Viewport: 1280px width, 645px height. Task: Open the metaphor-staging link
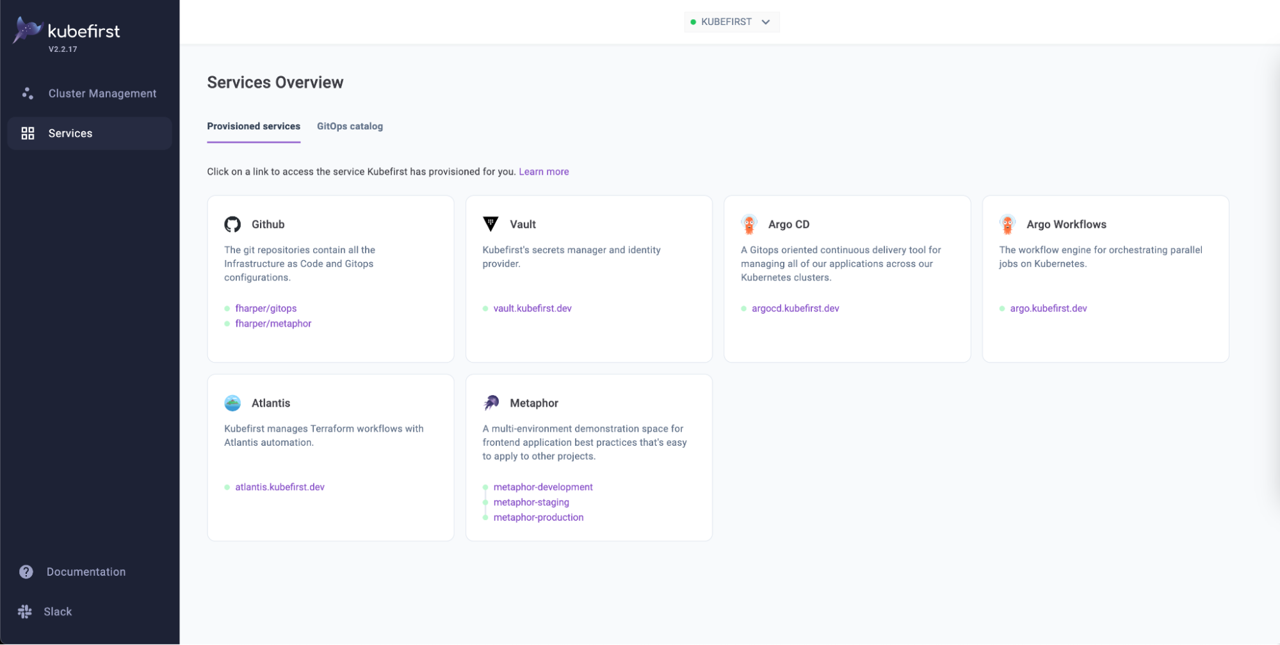[x=531, y=502]
